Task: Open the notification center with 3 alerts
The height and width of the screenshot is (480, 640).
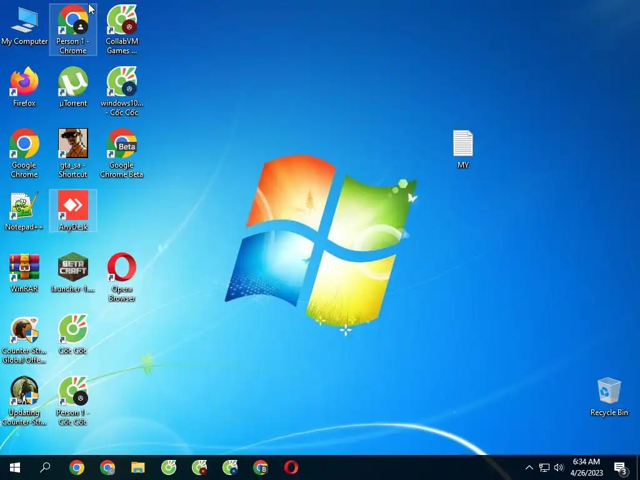Action: point(621,469)
